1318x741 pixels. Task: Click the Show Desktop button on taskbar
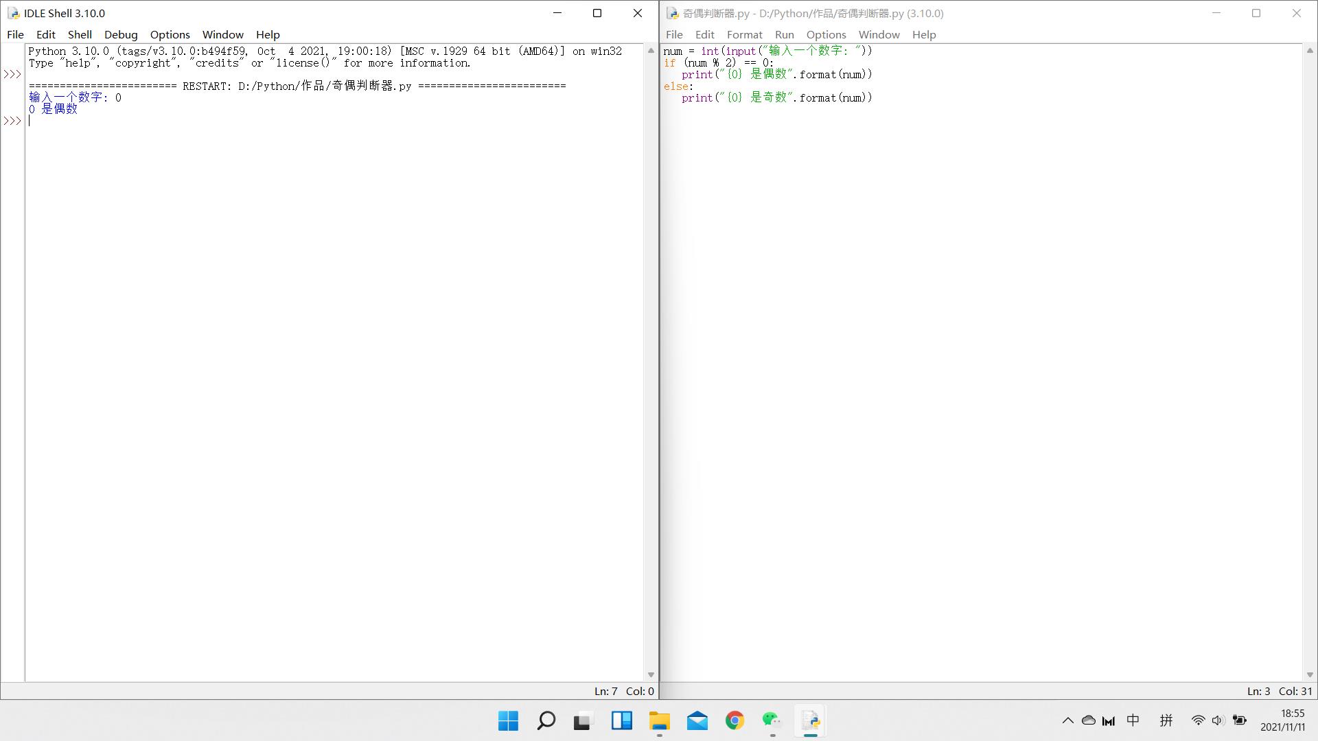coord(1315,722)
